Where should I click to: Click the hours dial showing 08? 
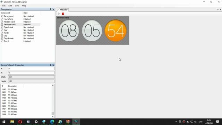pos(69,31)
